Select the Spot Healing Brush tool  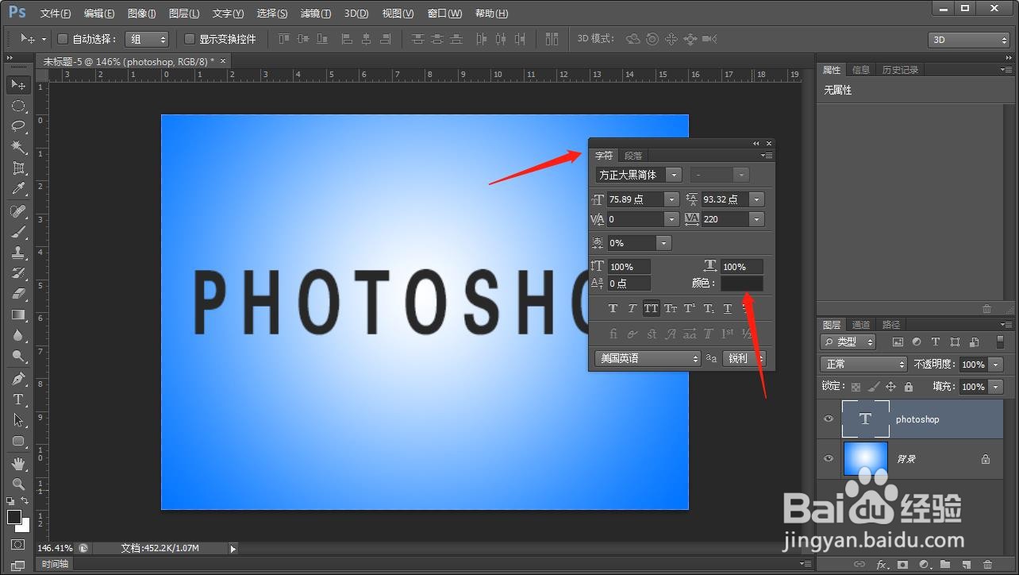coord(18,211)
